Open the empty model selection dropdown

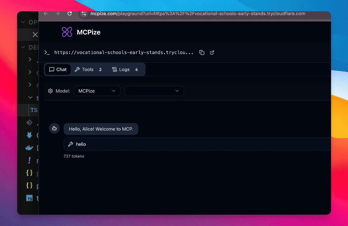154,91
